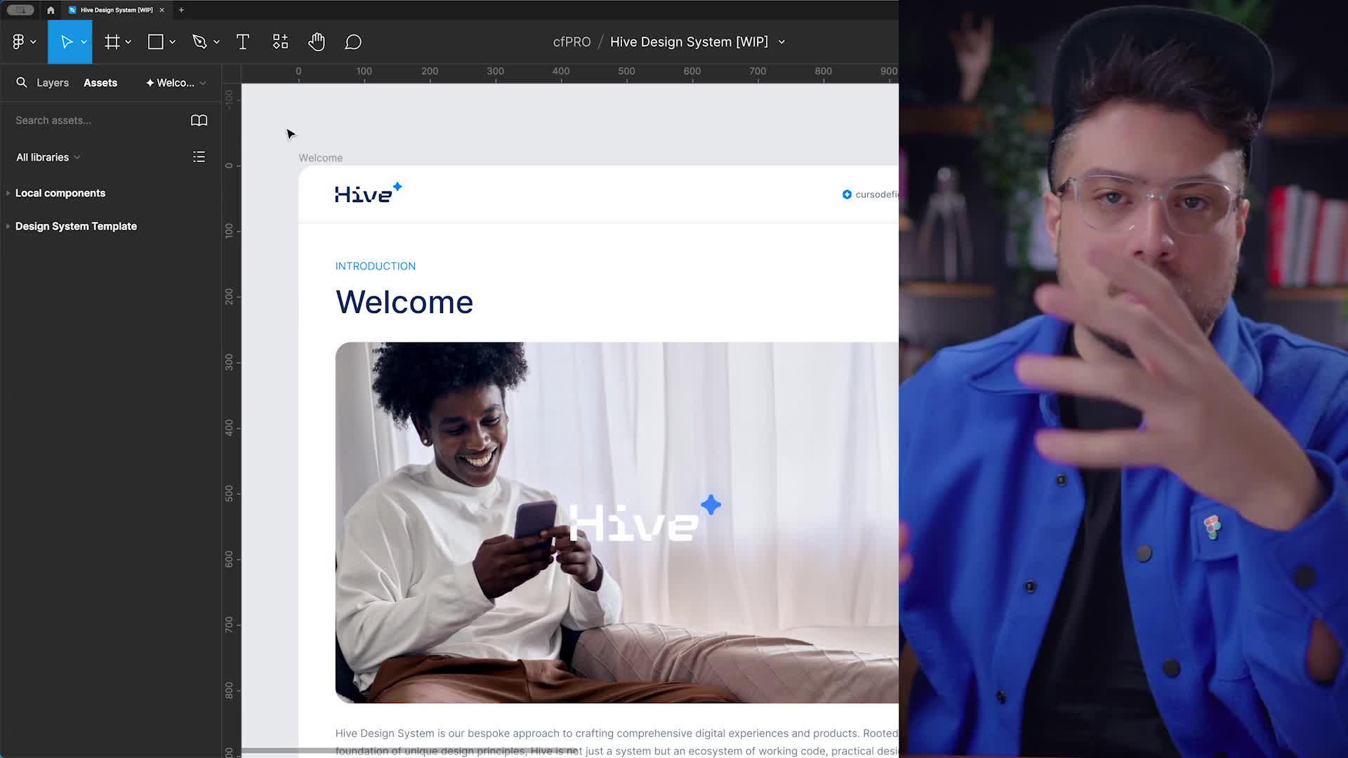Select the Move tool
The width and height of the screenshot is (1348, 758).
click(x=66, y=42)
